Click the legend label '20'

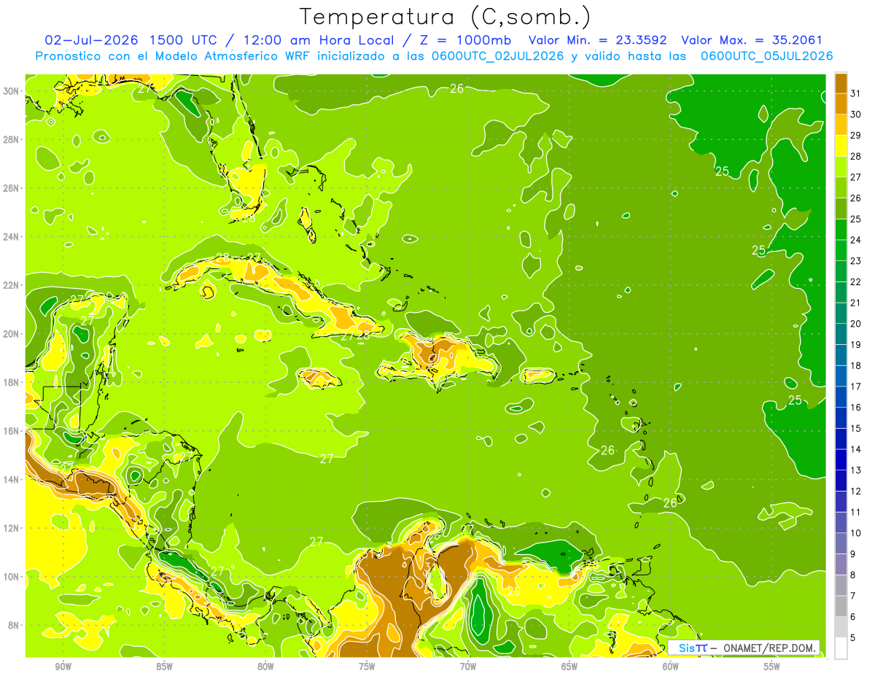[x=856, y=324]
